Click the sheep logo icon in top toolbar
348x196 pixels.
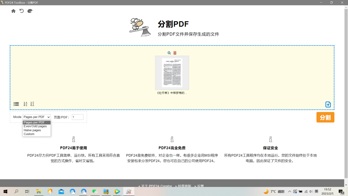[x=30, y=11]
